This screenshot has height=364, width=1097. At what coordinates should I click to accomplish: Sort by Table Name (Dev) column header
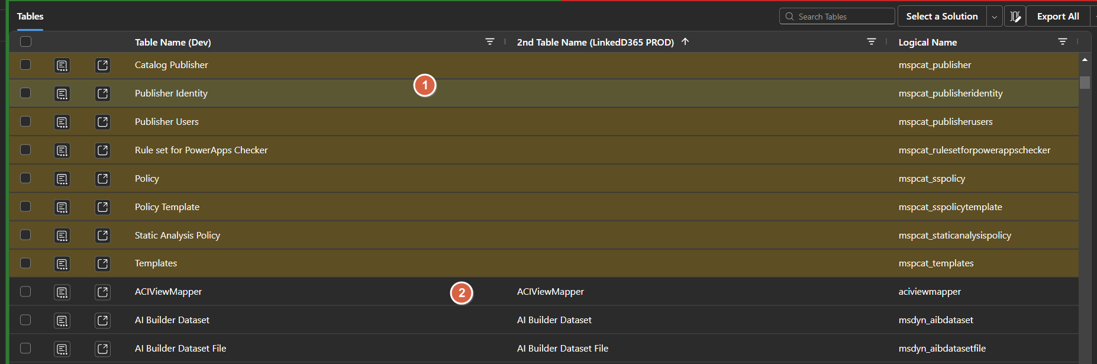click(x=173, y=42)
